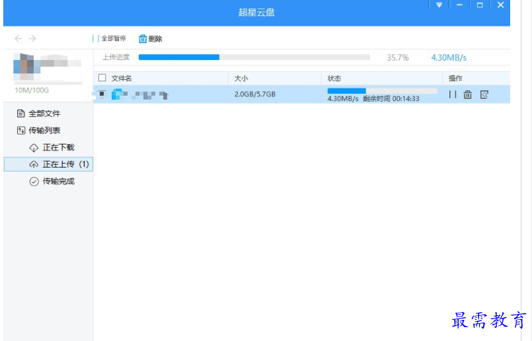
Task: Click the 4.30MB/s speed in the progress header
Action: 449,57
